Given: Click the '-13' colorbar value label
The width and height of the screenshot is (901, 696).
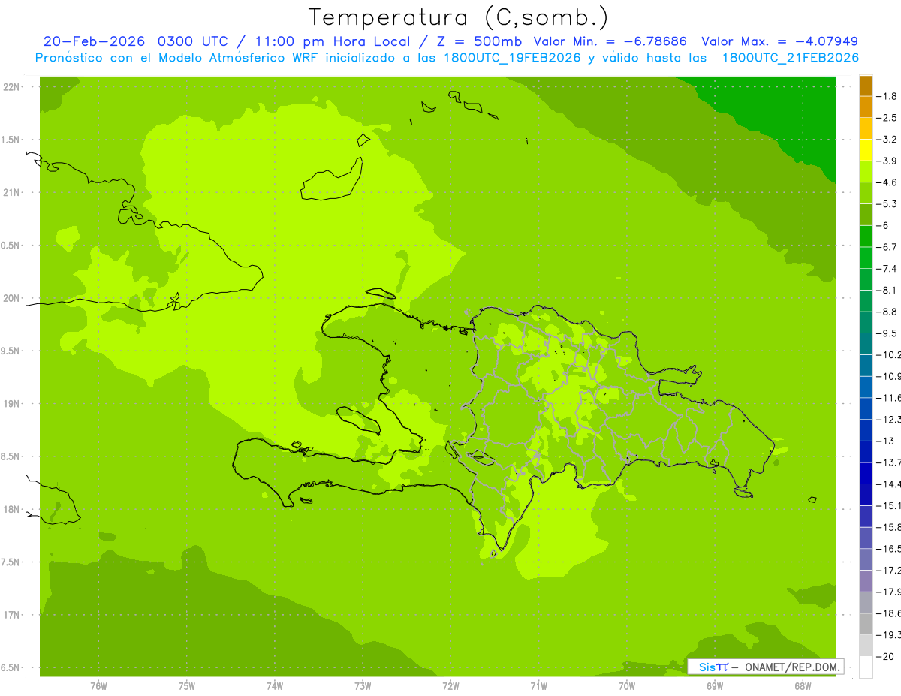Looking at the screenshot, I should 885,441.
